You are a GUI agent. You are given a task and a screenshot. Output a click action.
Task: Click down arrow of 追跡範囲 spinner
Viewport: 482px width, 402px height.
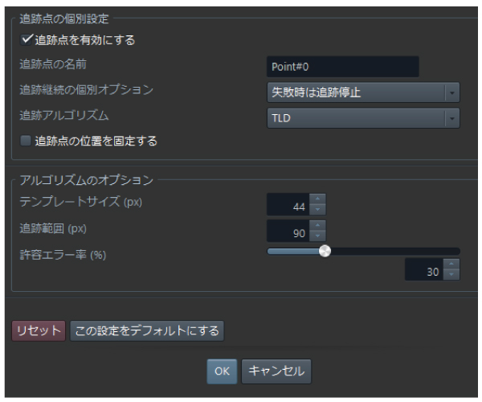[x=317, y=234]
